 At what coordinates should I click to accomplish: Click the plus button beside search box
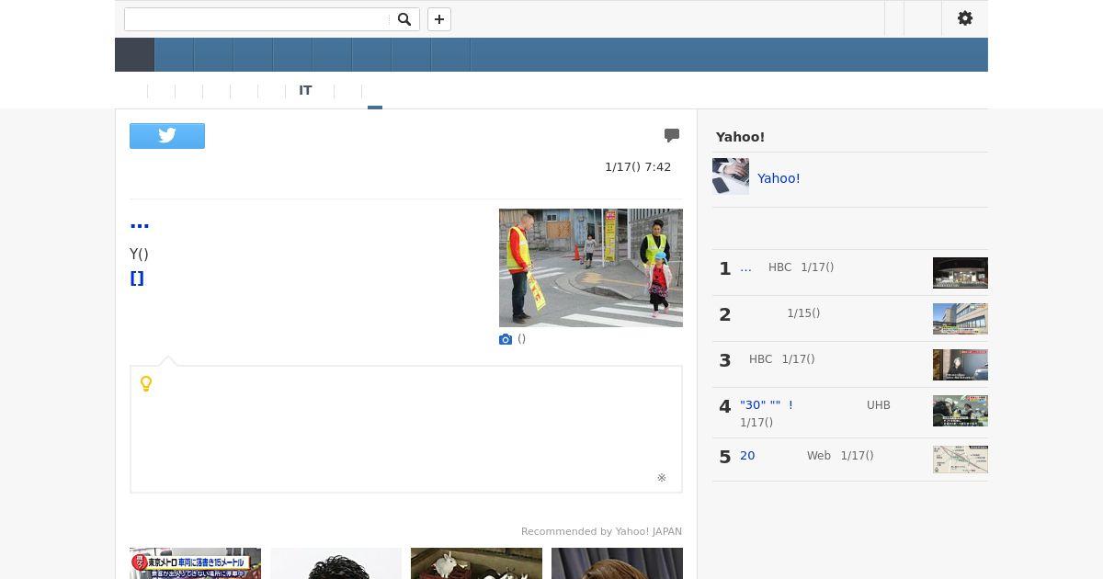(439, 19)
